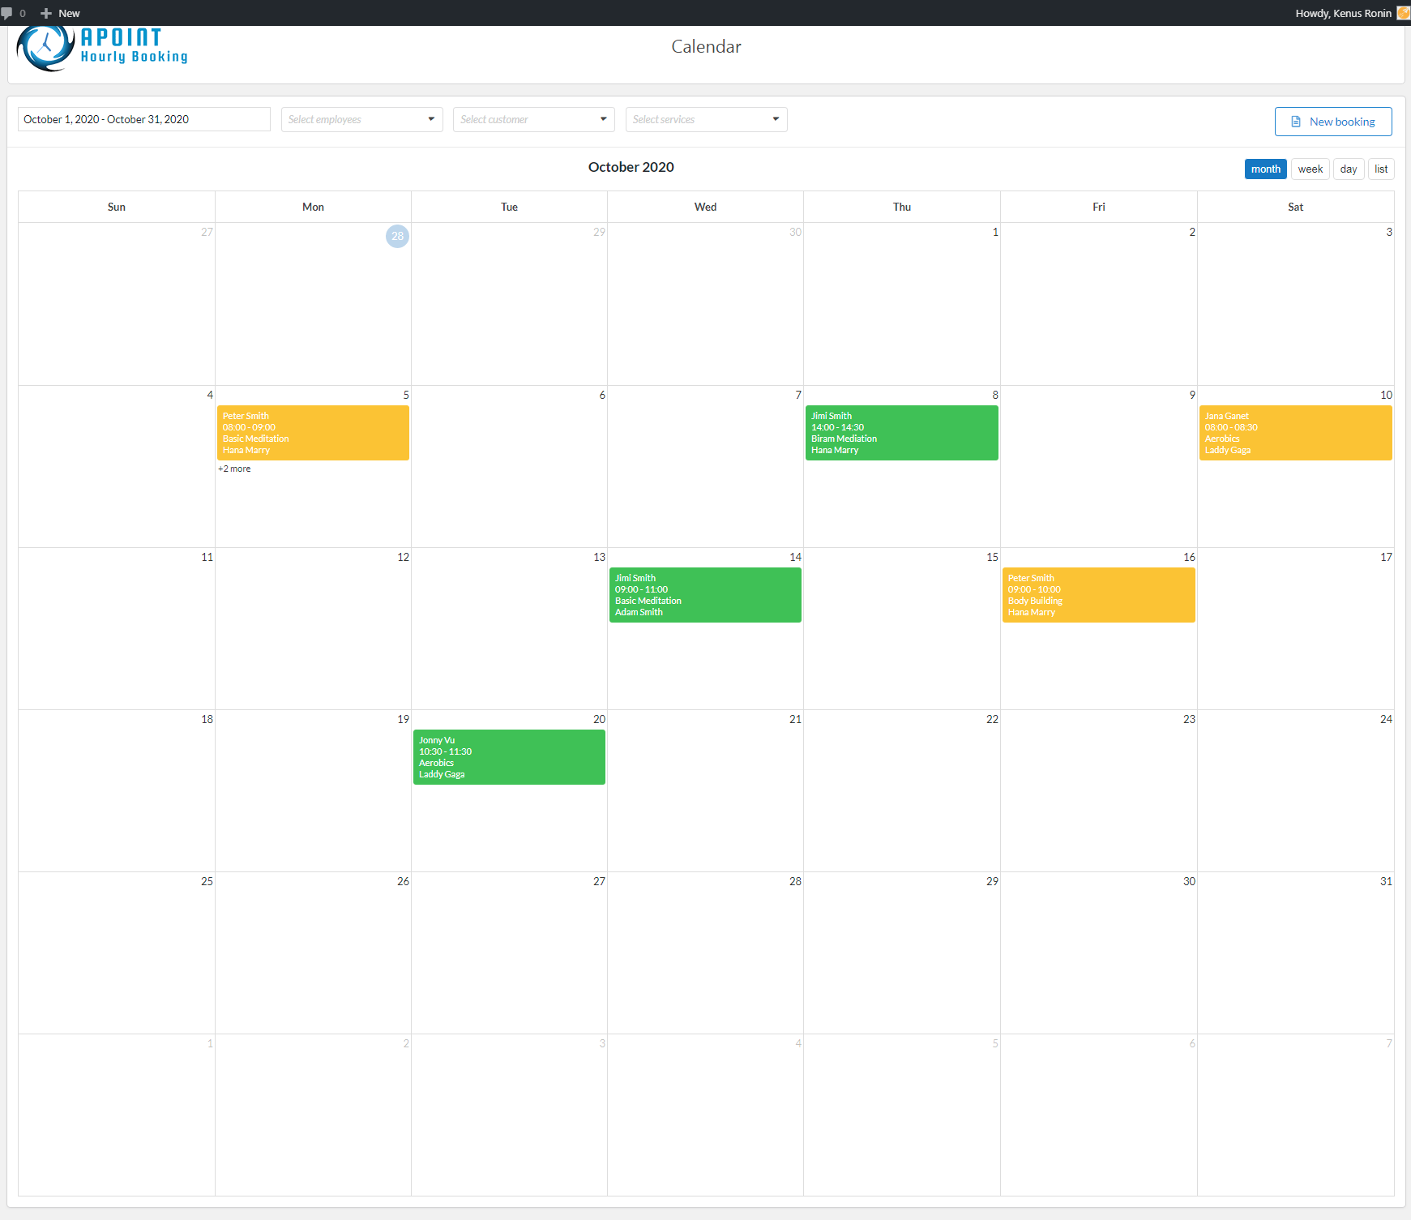Image resolution: width=1411 pixels, height=1220 pixels.
Task: Switch calendar to day view
Action: click(1348, 169)
